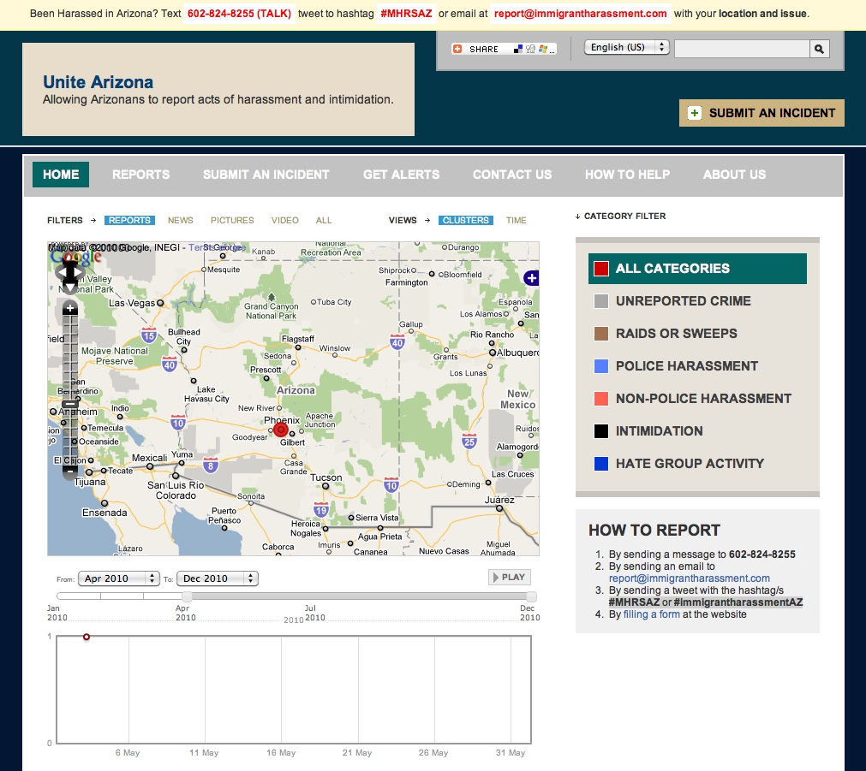Open the Get Alerts tab
The image size is (866, 771).
pos(402,175)
